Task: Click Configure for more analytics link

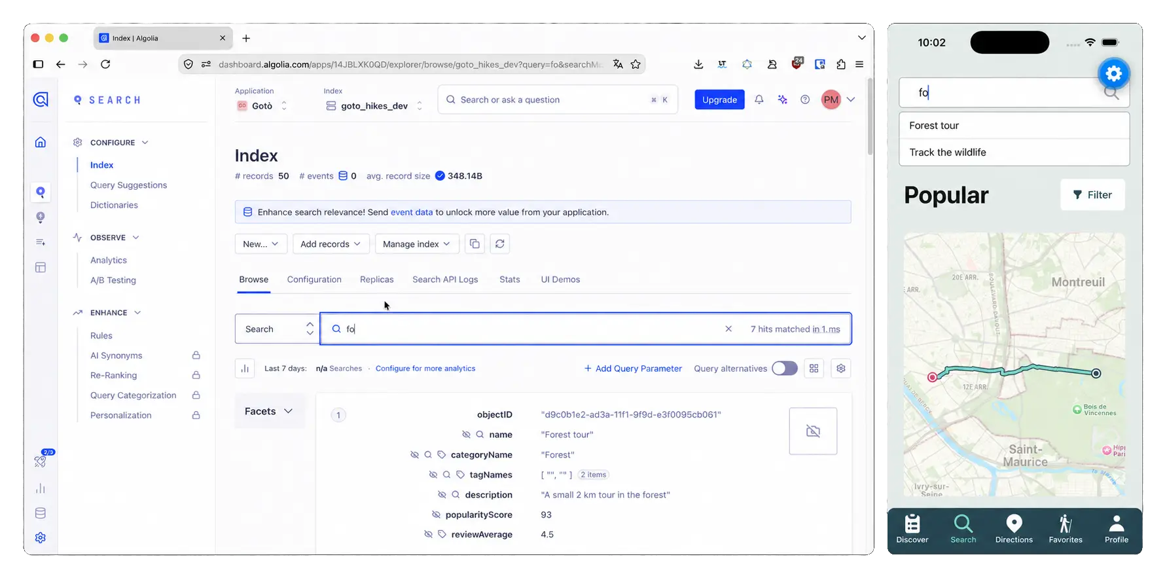Action: click(x=425, y=369)
